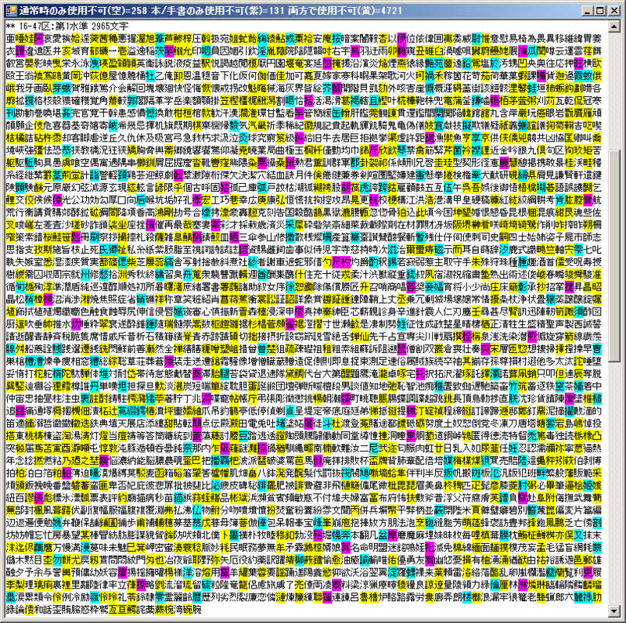Click the yellow-highlighted kanji 倭 in last line
Viewport: 626px width, 623px height.
29,610
